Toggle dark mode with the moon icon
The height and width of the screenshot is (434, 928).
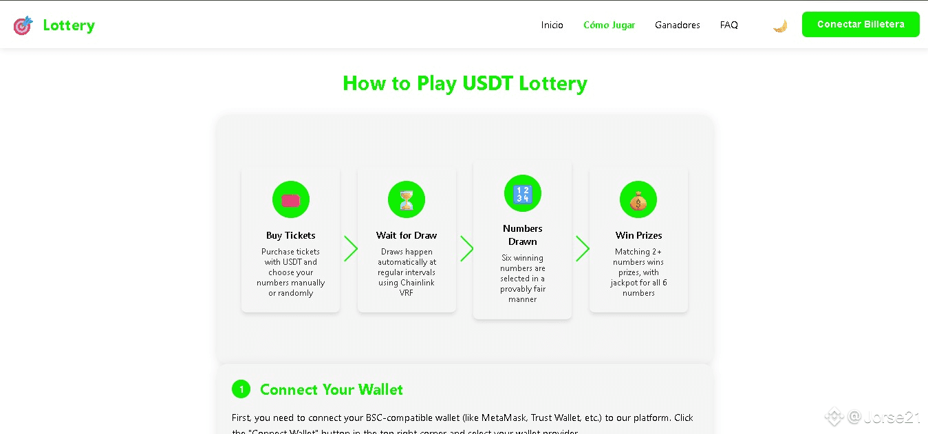pyautogui.click(x=780, y=25)
